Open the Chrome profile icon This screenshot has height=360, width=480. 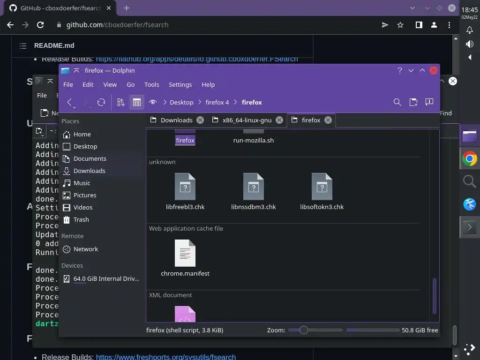click(x=434, y=25)
